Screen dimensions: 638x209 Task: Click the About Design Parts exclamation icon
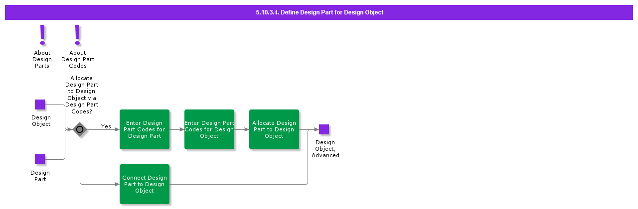click(x=42, y=35)
